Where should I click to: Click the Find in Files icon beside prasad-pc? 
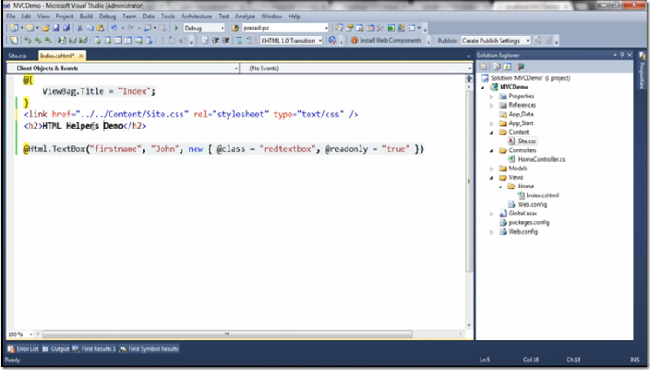click(x=235, y=28)
